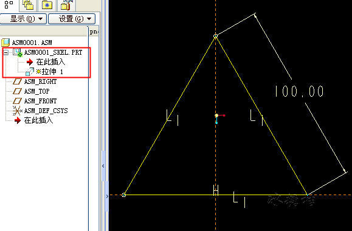Select the left yellow triangle side
This screenshot has width=352, height=231.
170,115
